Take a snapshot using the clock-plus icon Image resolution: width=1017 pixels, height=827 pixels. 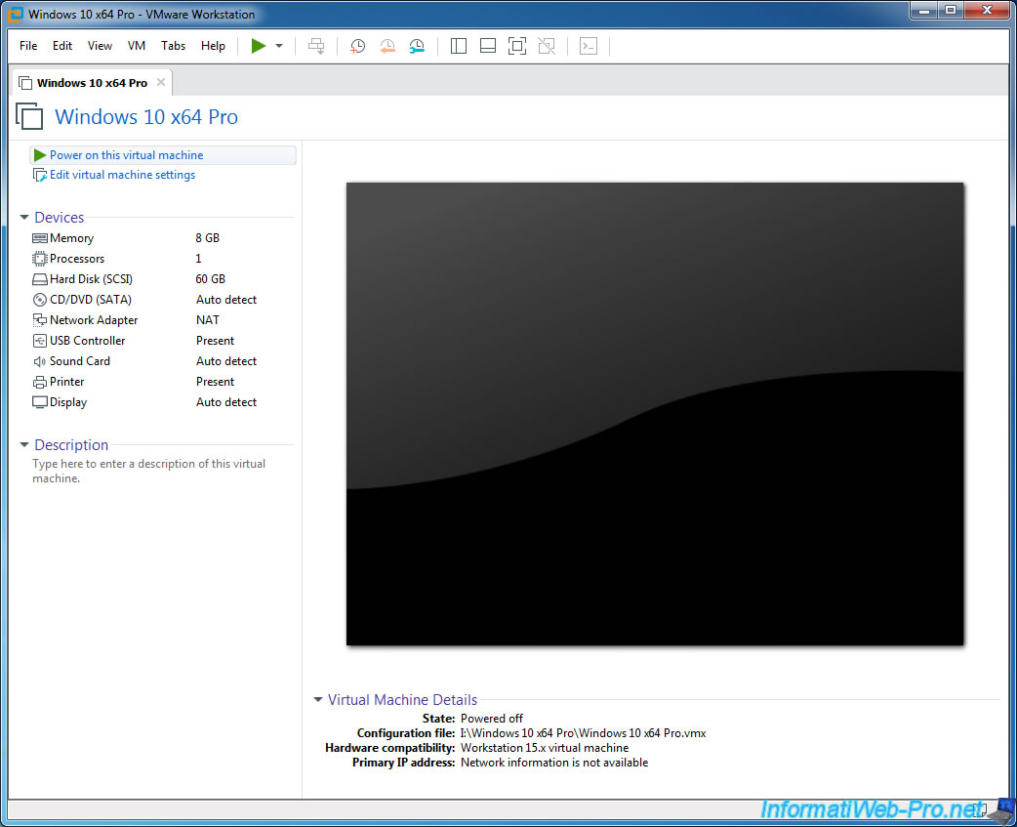coord(357,46)
